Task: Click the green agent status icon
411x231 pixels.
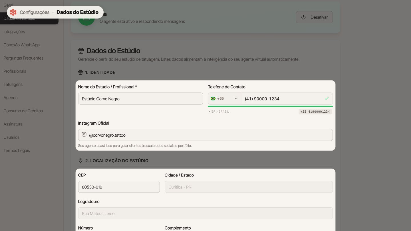Action: pyautogui.click(x=86, y=17)
